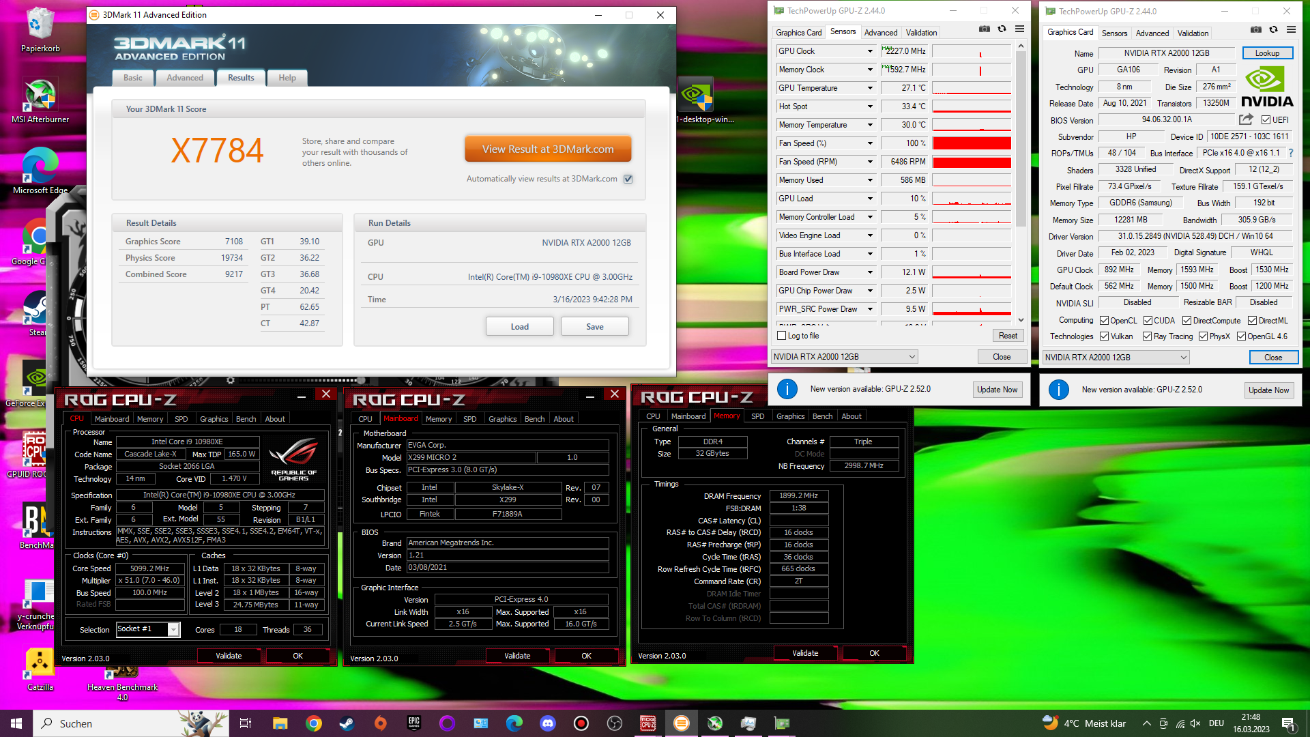Image resolution: width=1310 pixels, height=737 pixels.
Task: Expand the GPU Clock sensor dropdown
Action: [x=870, y=51]
